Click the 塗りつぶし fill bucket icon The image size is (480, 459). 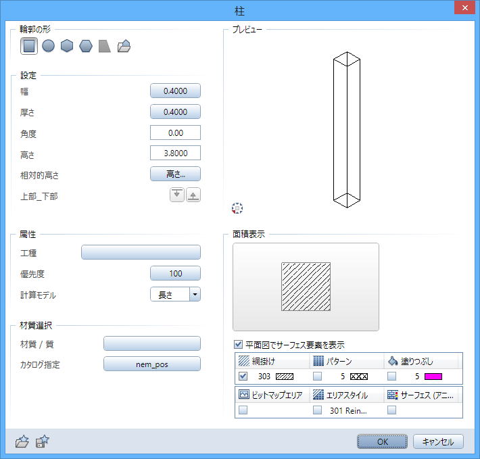click(393, 361)
